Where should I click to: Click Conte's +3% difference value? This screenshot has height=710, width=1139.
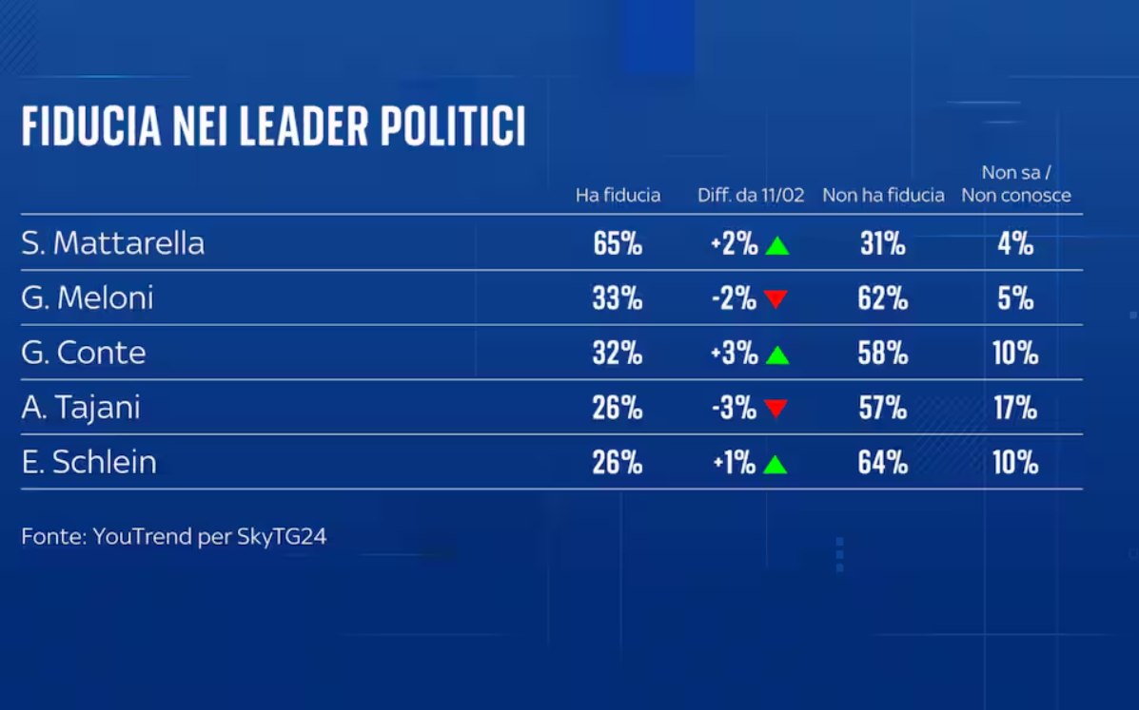tap(735, 354)
